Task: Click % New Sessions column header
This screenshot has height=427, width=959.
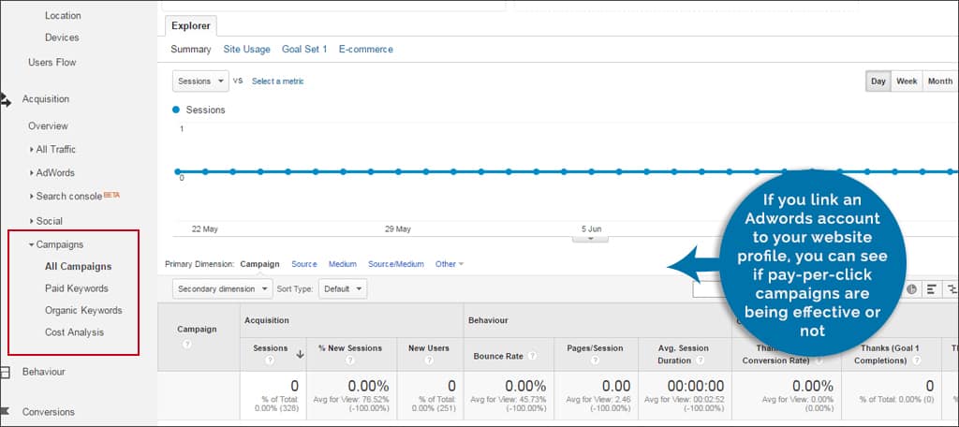Action: pos(350,348)
